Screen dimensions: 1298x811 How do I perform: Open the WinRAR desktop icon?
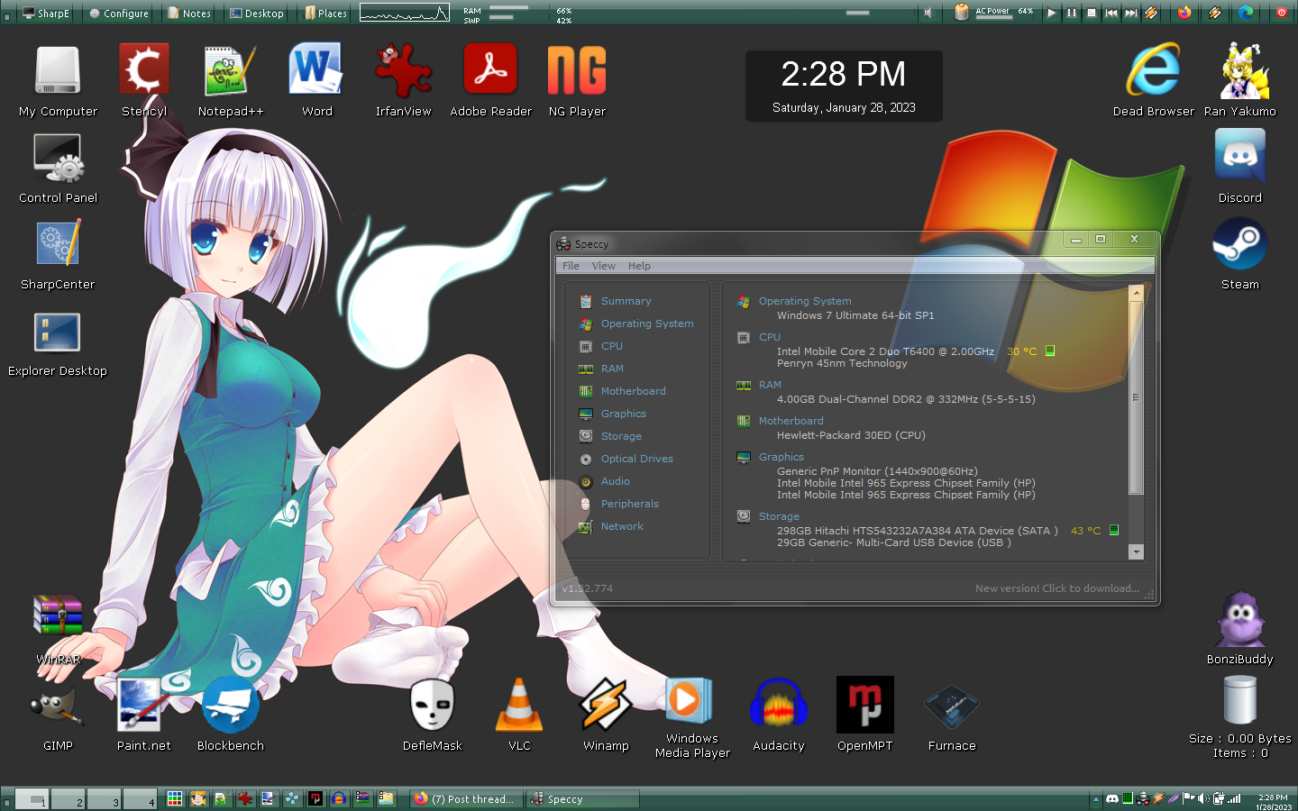[x=58, y=629]
